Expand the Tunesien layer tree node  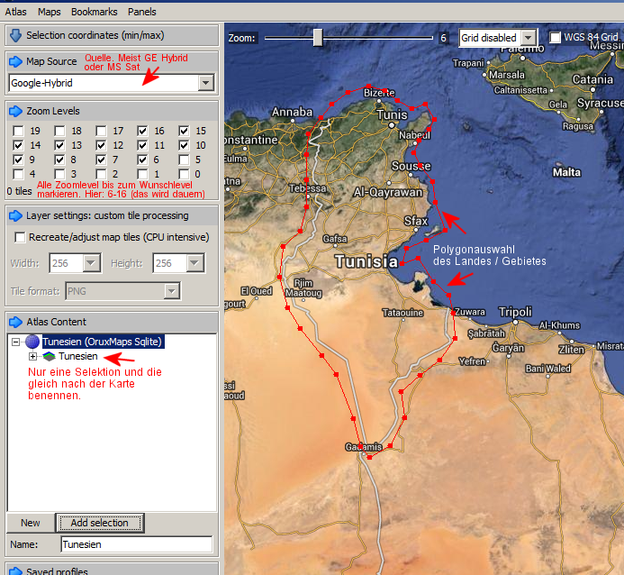(x=32, y=357)
